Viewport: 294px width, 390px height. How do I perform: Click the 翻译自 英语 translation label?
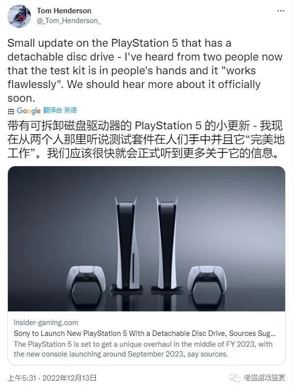pyautogui.click(x=60, y=110)
